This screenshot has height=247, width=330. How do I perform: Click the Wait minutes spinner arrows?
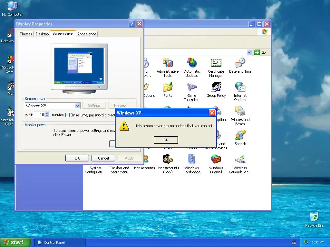(47, 115)
